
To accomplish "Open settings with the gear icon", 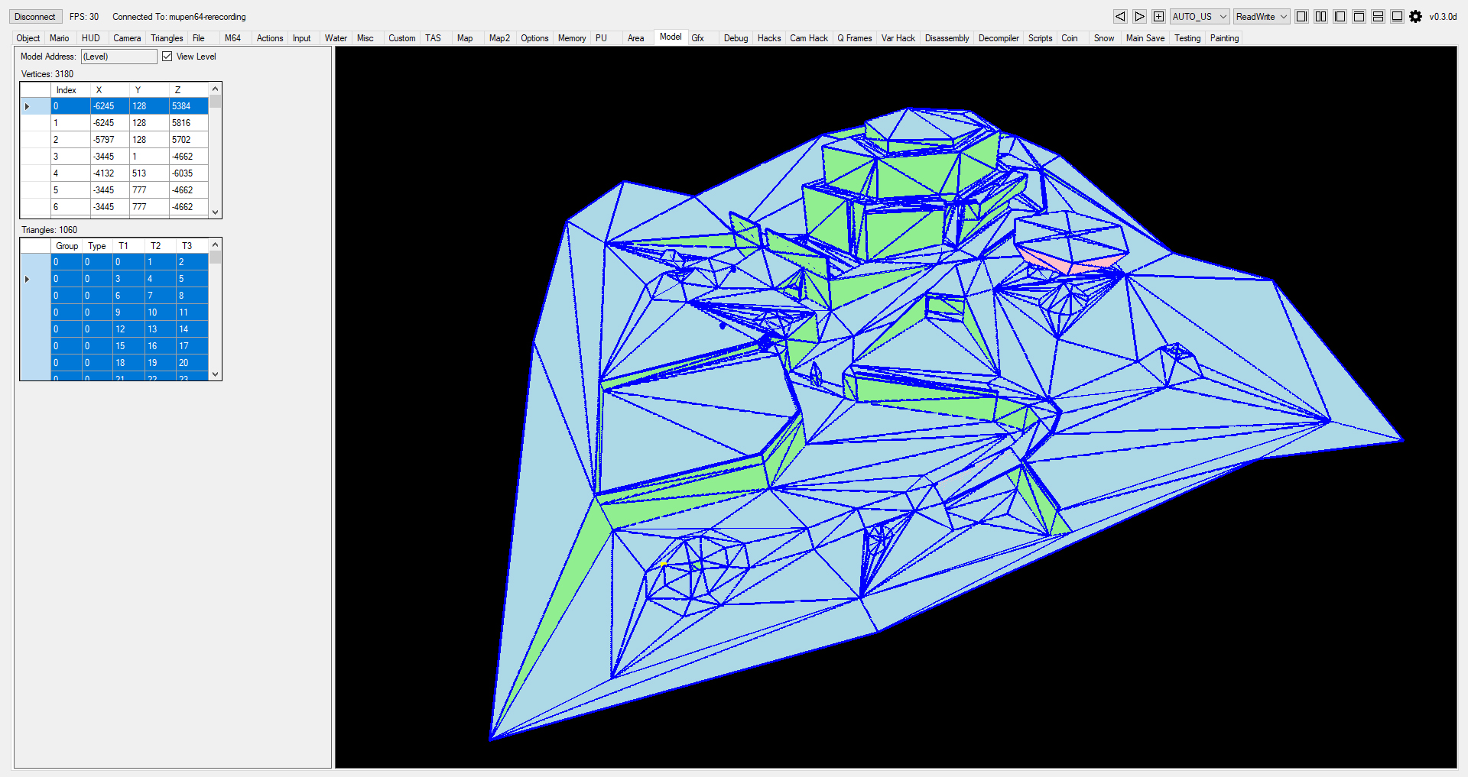I will point(1415,16).
